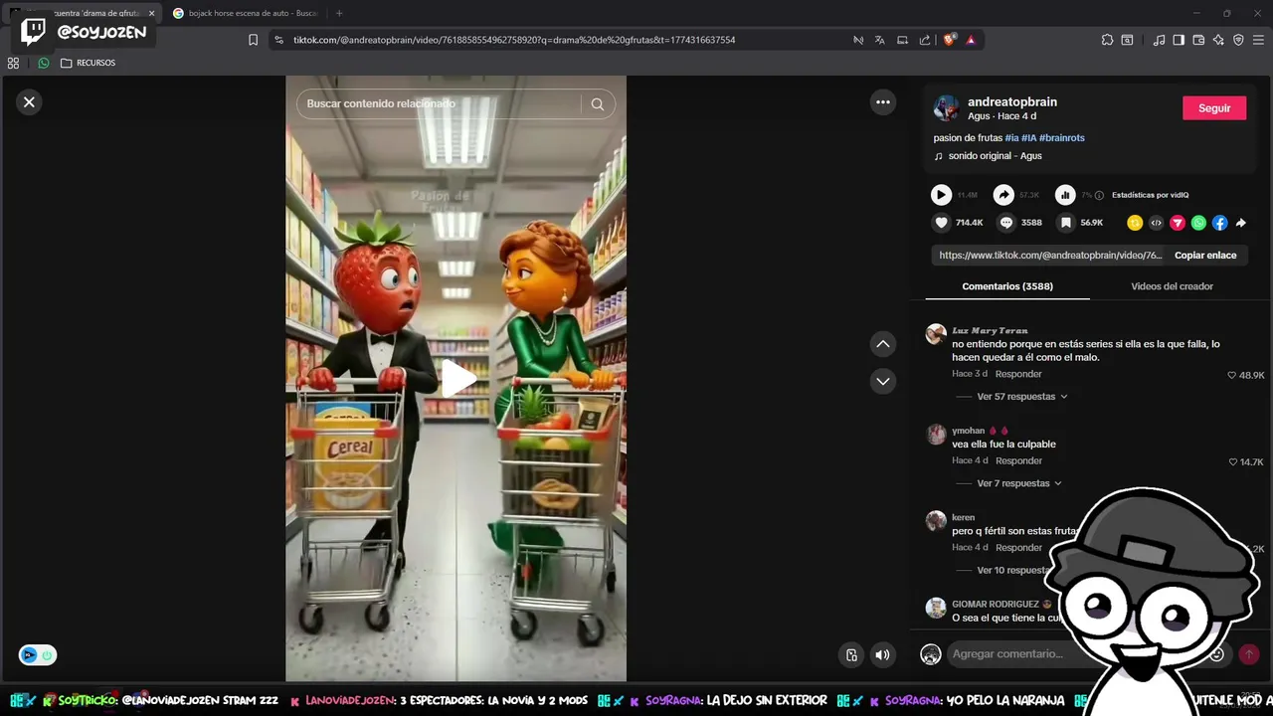
Task: Click the info icon beside 7%
Action: 1099,196
